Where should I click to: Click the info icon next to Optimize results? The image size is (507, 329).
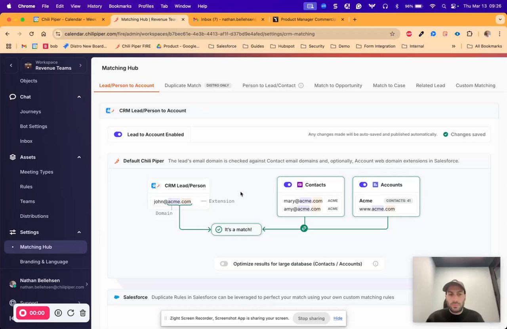pyautogui.click(x=375, y=264)
